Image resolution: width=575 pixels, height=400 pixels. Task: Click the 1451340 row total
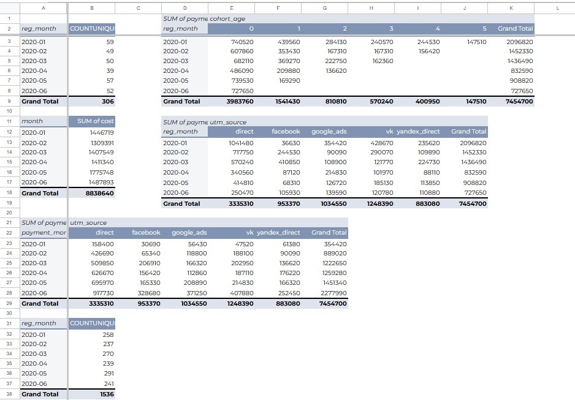pos(324,283)
